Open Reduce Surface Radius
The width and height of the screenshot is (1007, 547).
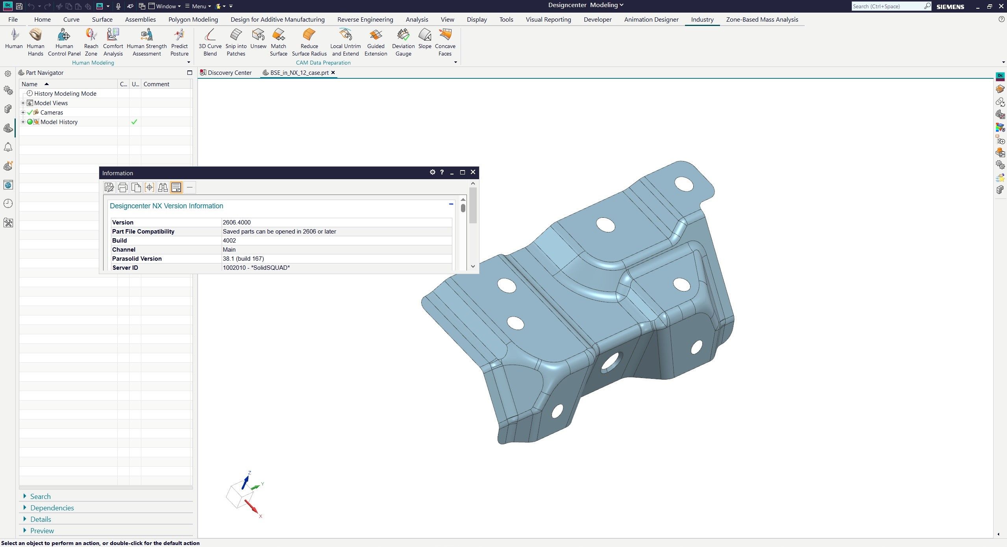coord(309,42)
